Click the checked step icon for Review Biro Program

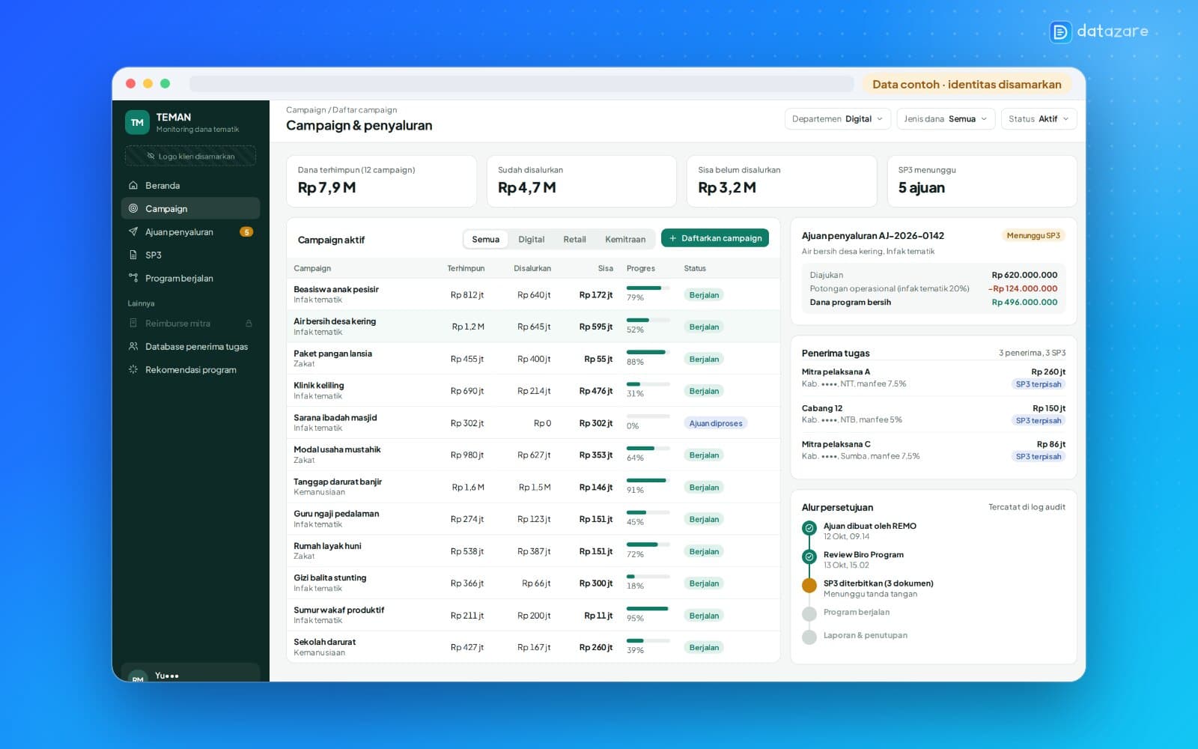(x=809, y=557)
